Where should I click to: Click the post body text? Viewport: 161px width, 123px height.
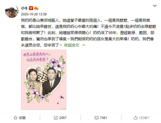(88, 33)
